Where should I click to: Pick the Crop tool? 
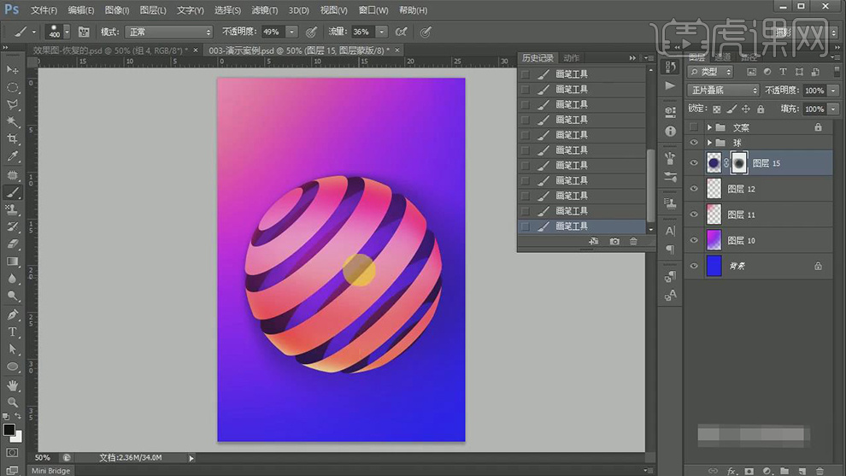click(x=13, y=139)
